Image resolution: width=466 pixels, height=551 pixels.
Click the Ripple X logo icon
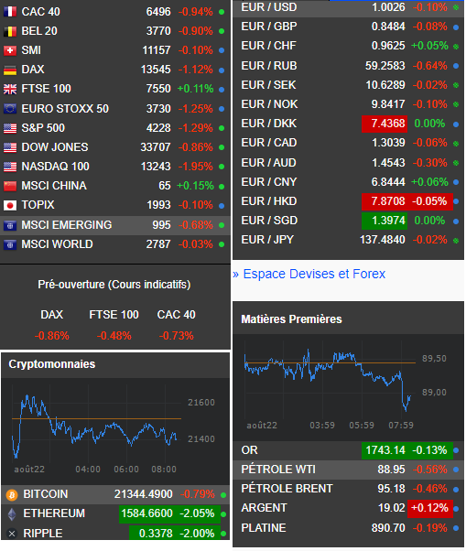pyautogui.click(x=12, y=534)
